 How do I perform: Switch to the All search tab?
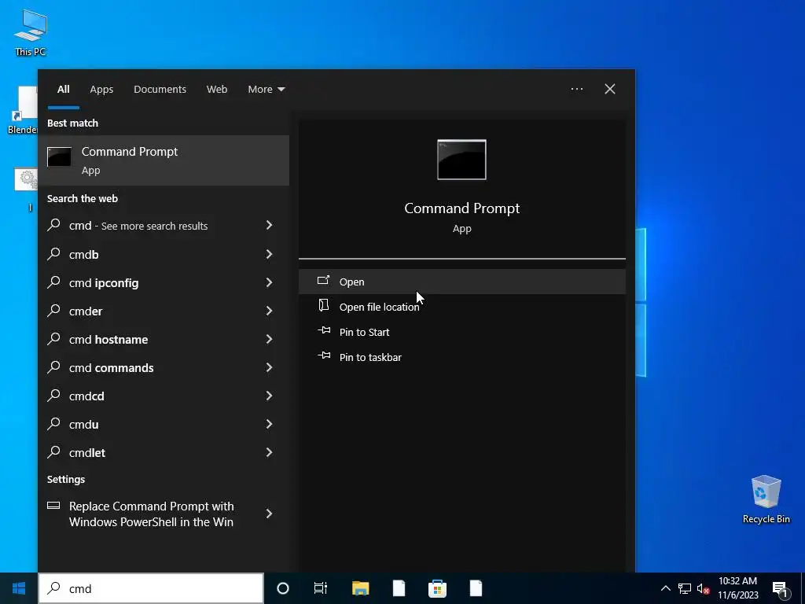(63, 90)
